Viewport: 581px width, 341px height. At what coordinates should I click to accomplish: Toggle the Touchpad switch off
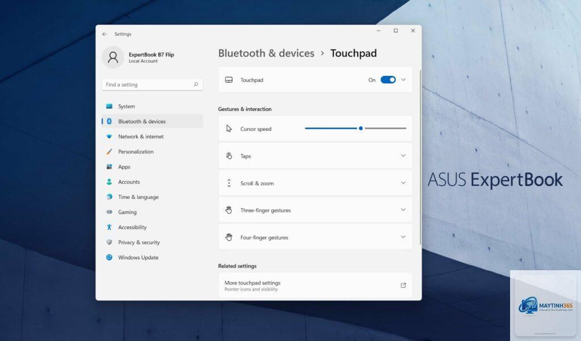coord(388,80)
